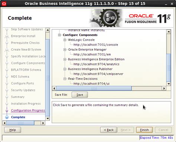The width and height of the screenshot is (176, 142).
Task: Select the http://localhost:9704/ui entry
Action: click(91, 83)
